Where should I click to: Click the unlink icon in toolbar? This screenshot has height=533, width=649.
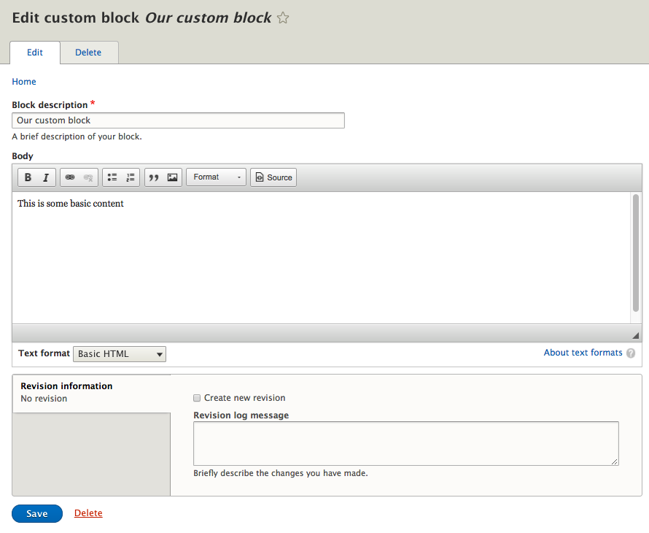click(88, 177)
